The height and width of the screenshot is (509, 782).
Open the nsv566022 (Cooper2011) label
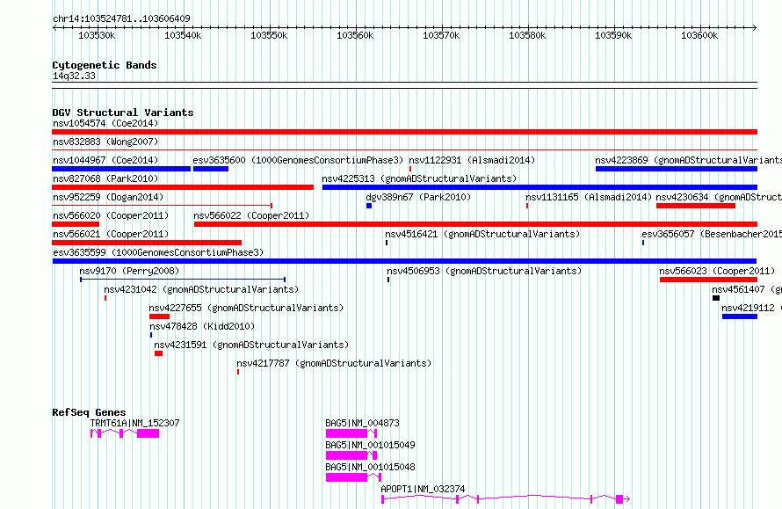coord(251,215)
